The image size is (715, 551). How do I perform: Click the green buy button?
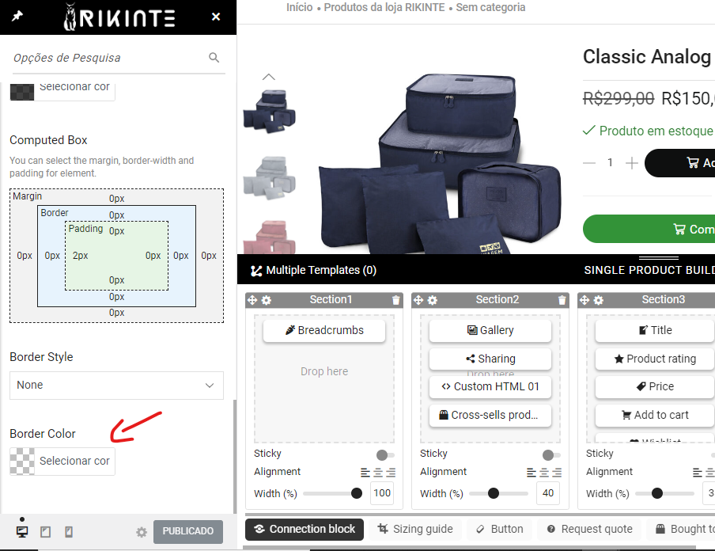[x=649, y=229]
